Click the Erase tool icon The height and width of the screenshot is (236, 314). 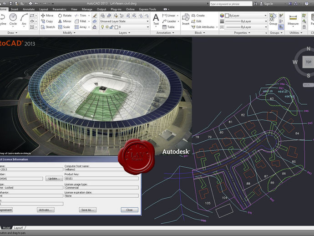95,15
